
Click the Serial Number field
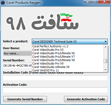(x=18, y=66)
